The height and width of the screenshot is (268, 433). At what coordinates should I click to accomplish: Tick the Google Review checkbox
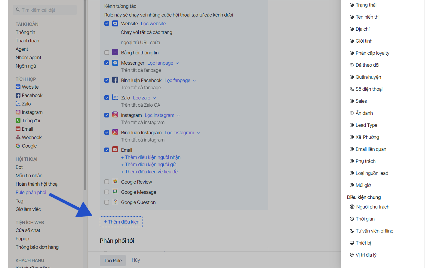click(107, 182)
